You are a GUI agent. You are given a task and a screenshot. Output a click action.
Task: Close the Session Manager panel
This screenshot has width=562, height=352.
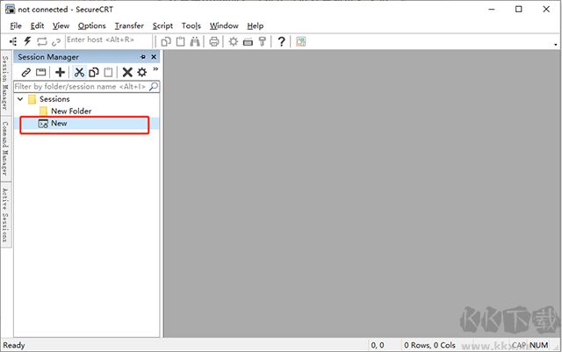point(154,57)
